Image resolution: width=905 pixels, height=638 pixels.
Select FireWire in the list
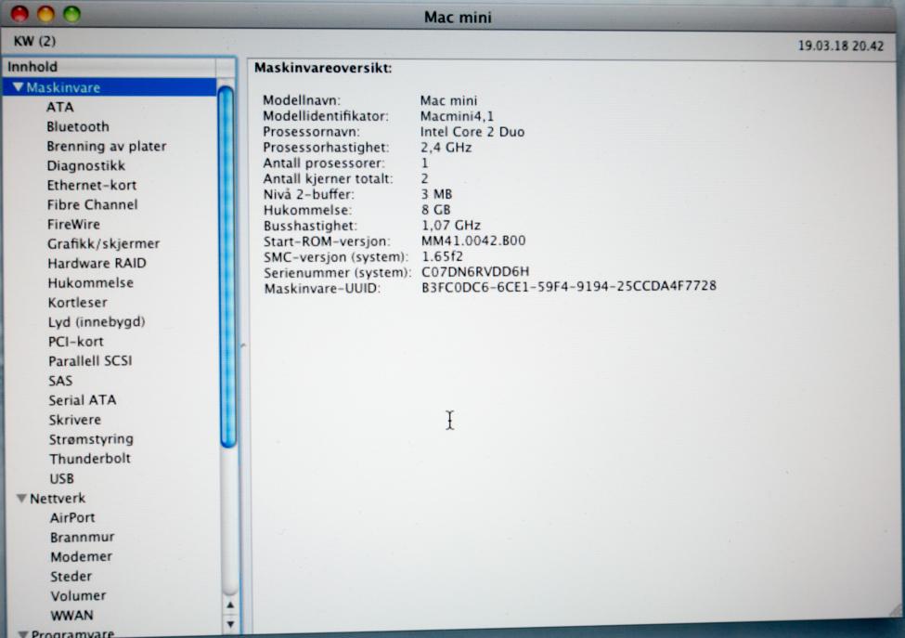73,224
